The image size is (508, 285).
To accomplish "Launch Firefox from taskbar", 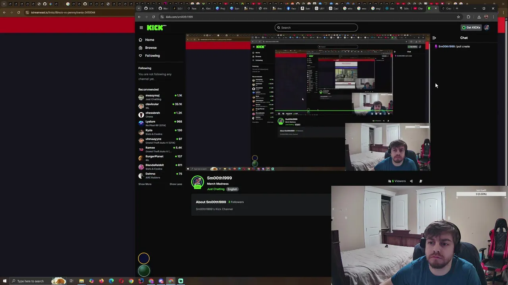I will click(x=101, y=281).
